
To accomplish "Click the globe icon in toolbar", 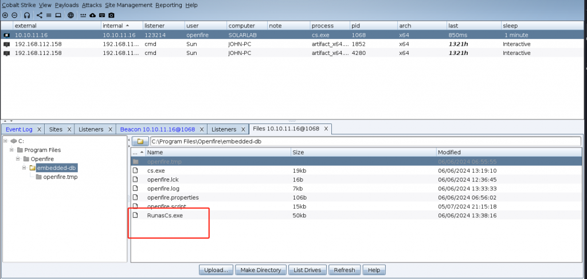I will [71, 15].
